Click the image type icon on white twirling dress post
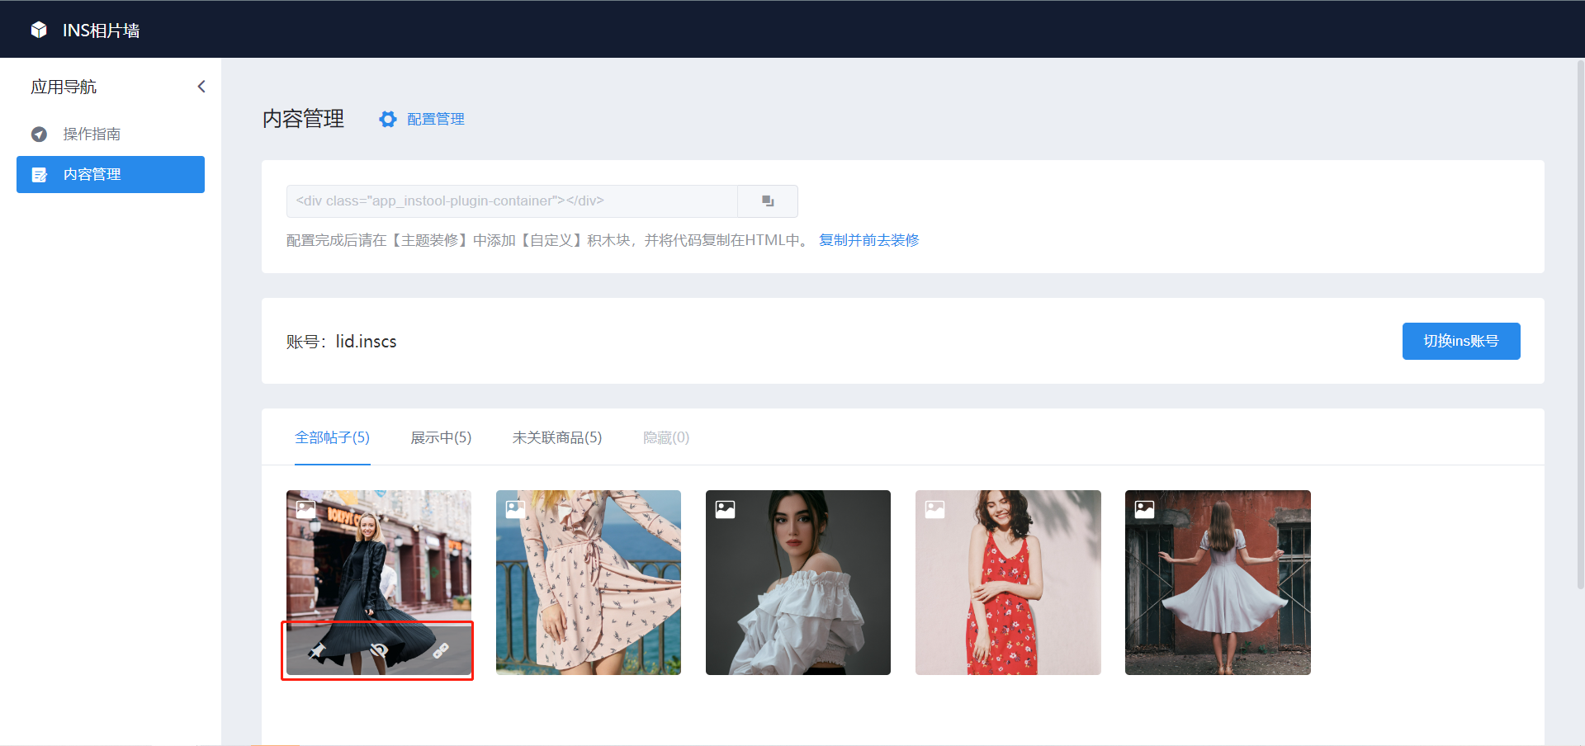Screen dimensions: 1585x746 pos(1145,509)
